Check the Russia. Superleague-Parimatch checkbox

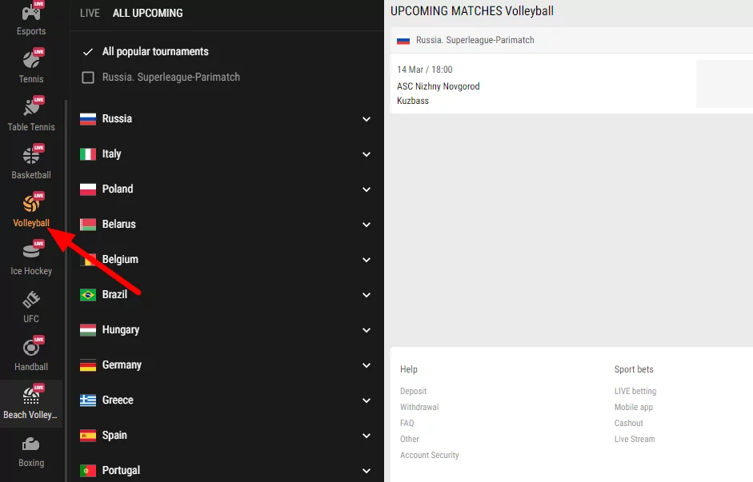click(x=88, y=78)
